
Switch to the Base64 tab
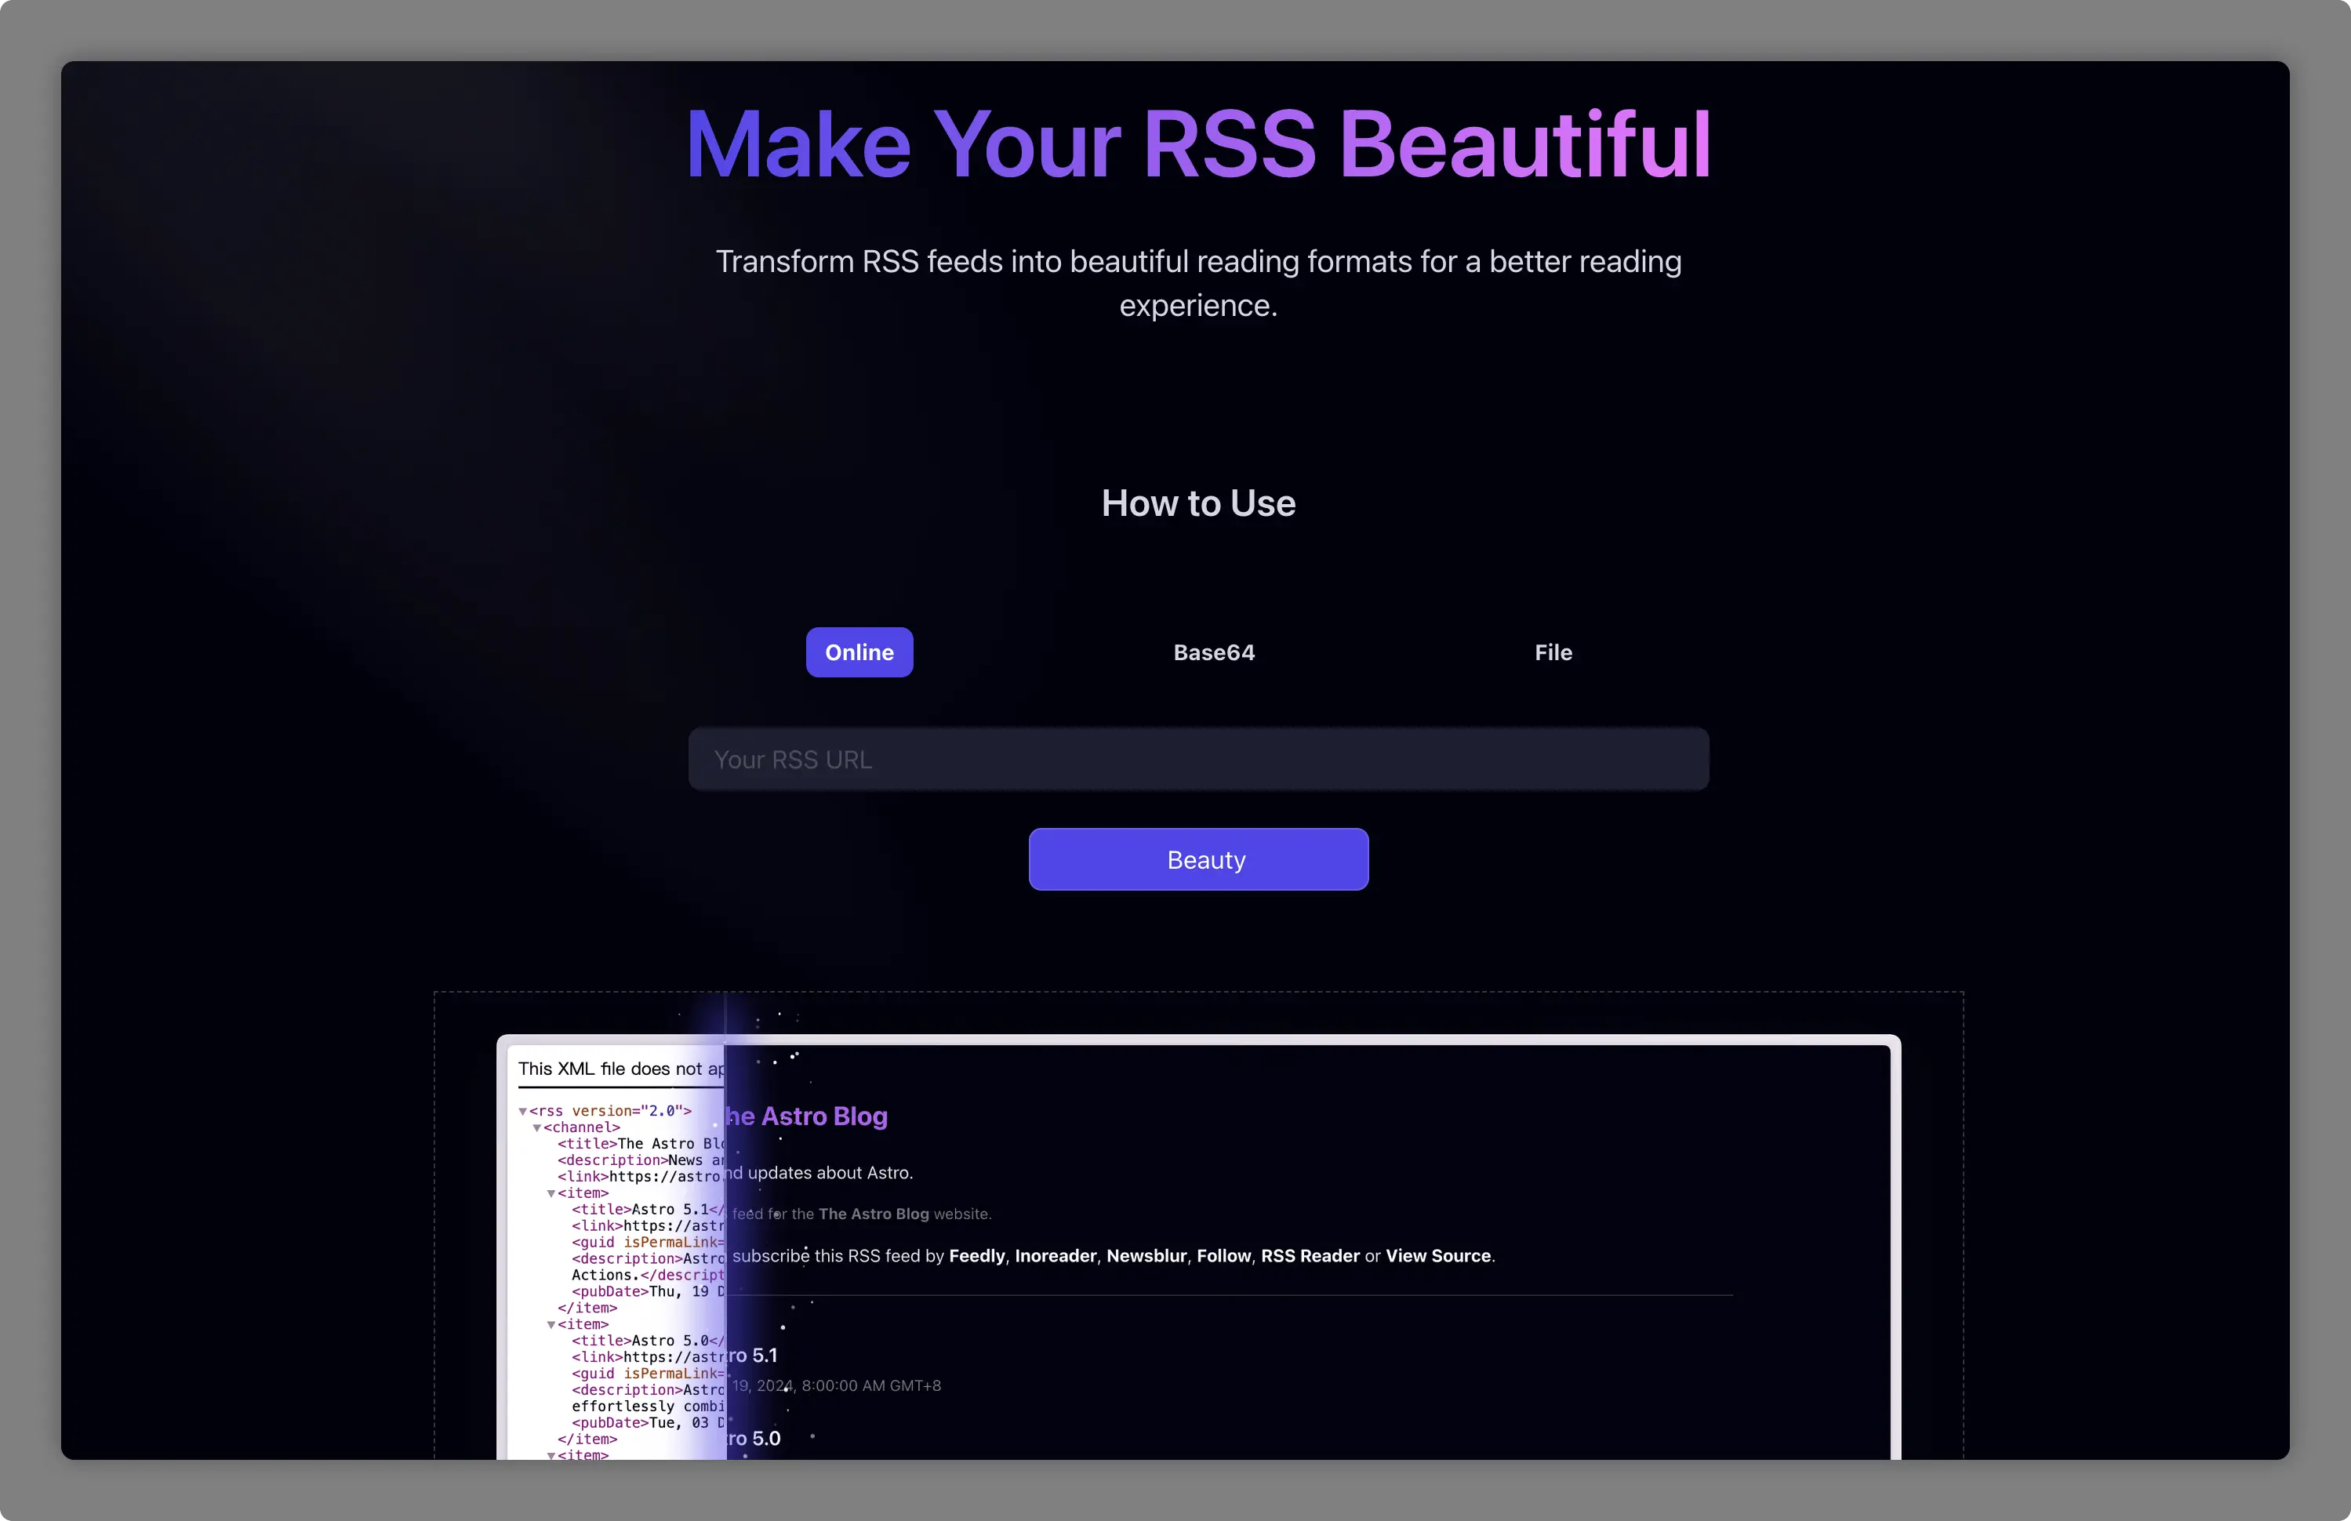pos(1214,652)
